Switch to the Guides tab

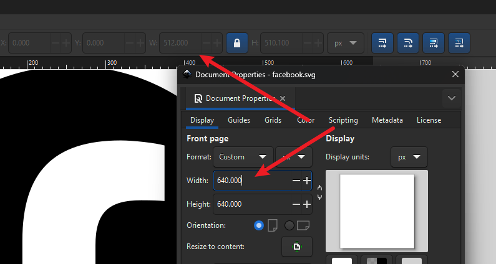tap(239, 120)
